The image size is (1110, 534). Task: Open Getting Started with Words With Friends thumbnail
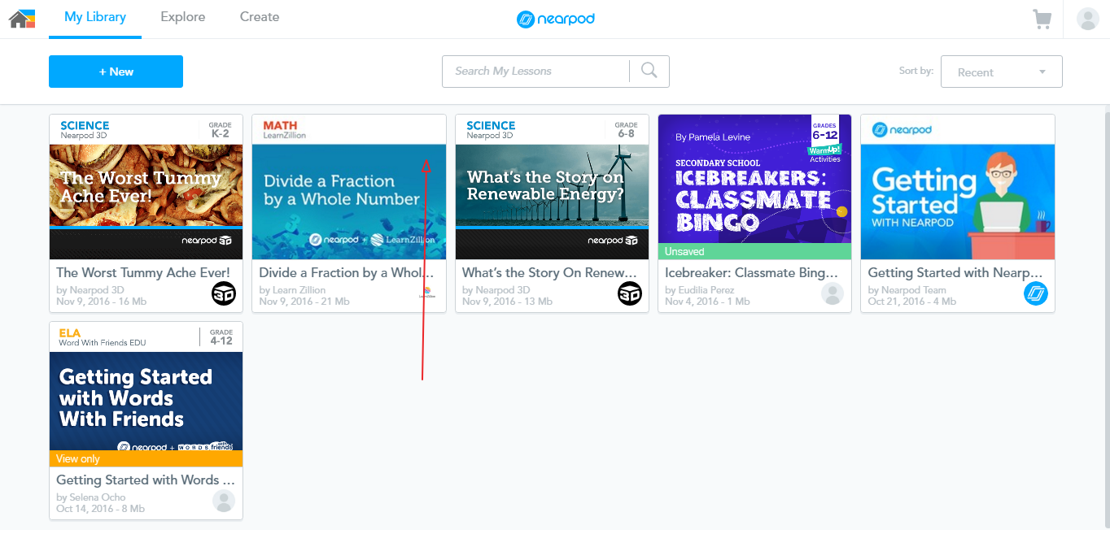tap(146, 401)
